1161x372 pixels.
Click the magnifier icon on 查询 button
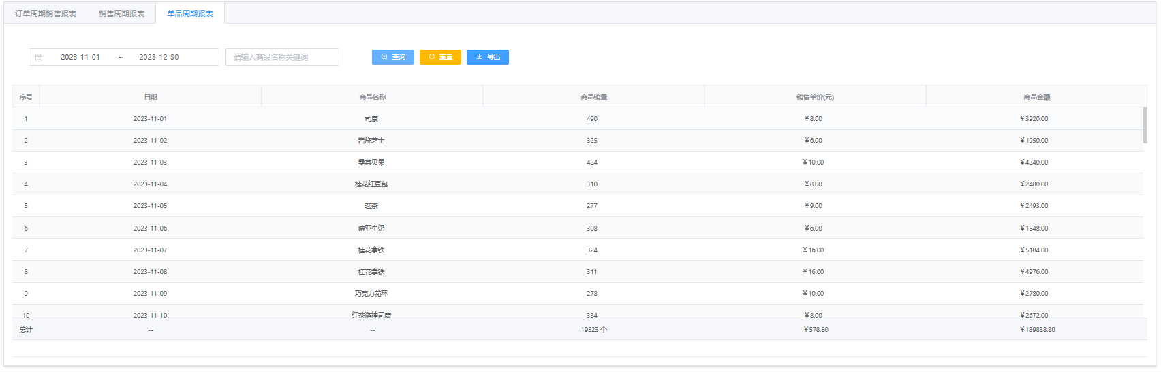point(384,57)
